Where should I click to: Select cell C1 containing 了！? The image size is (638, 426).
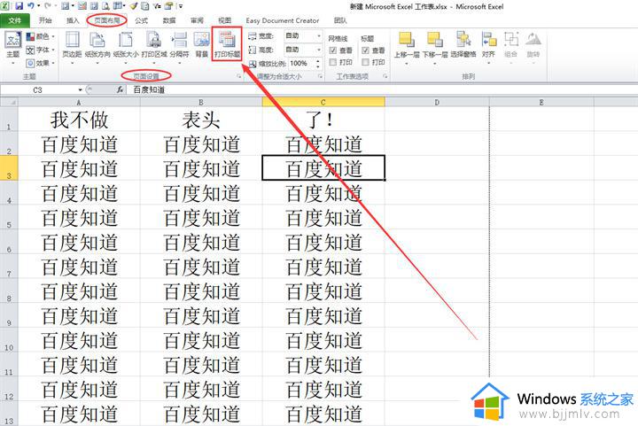point(323,120)
